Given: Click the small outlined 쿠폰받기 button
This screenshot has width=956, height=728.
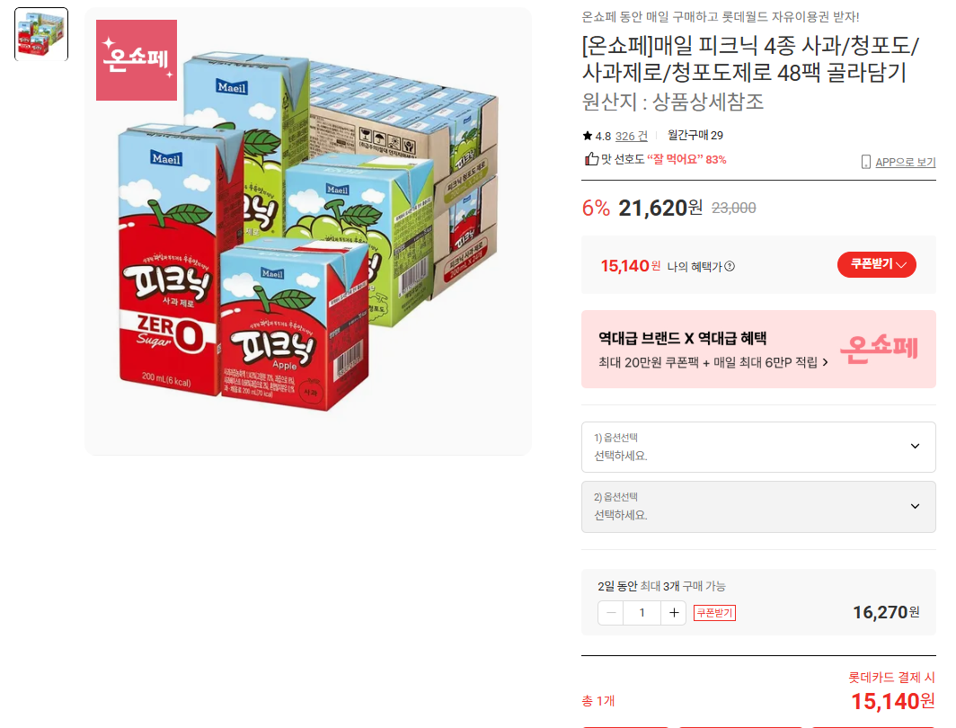Looking at the screenshot, I should [x=714, y=613].
